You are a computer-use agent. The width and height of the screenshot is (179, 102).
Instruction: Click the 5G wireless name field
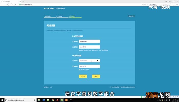coord(89,61)
